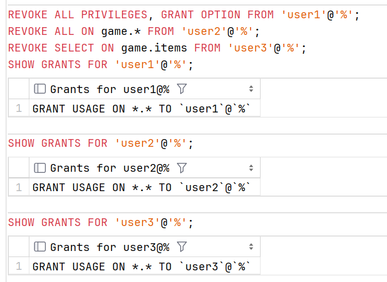Click the column icon beside Grants for user2@%
The height and width of the screenshot is (282, 387).
coord(40,168)
